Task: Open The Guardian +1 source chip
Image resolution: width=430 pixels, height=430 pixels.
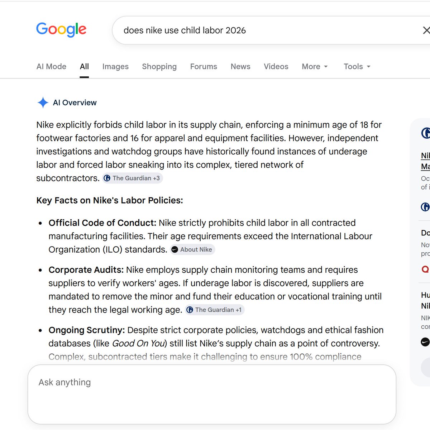Action: (215, 310)
